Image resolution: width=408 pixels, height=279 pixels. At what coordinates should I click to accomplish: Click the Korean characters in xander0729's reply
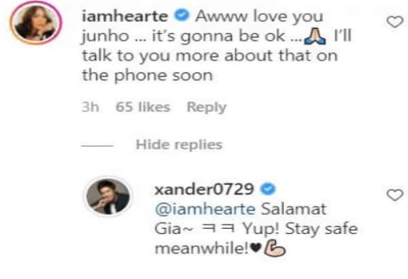coord(218,229)
